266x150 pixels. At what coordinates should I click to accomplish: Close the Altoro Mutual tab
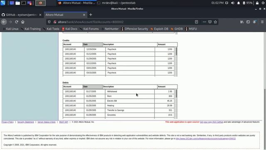point(84,15)
